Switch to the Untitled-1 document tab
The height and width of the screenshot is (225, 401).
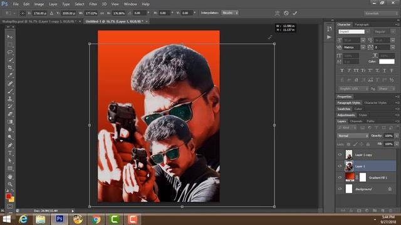pyautogui.click(x=114, y=21)
